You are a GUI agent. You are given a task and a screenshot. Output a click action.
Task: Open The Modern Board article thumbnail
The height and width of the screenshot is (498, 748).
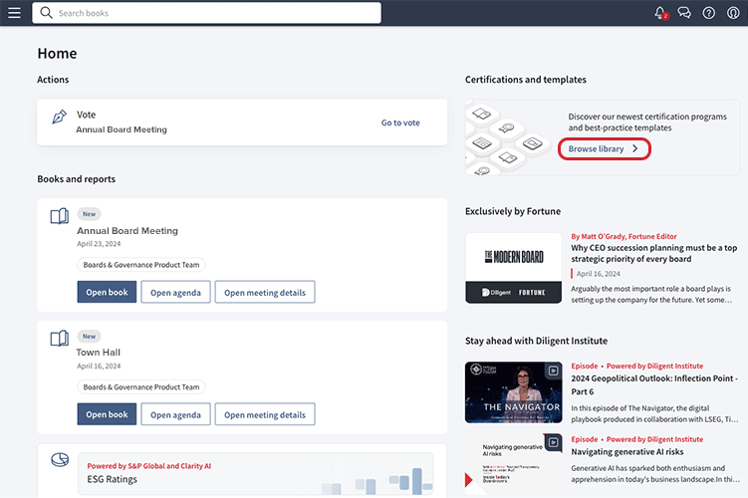pos(513,268)
